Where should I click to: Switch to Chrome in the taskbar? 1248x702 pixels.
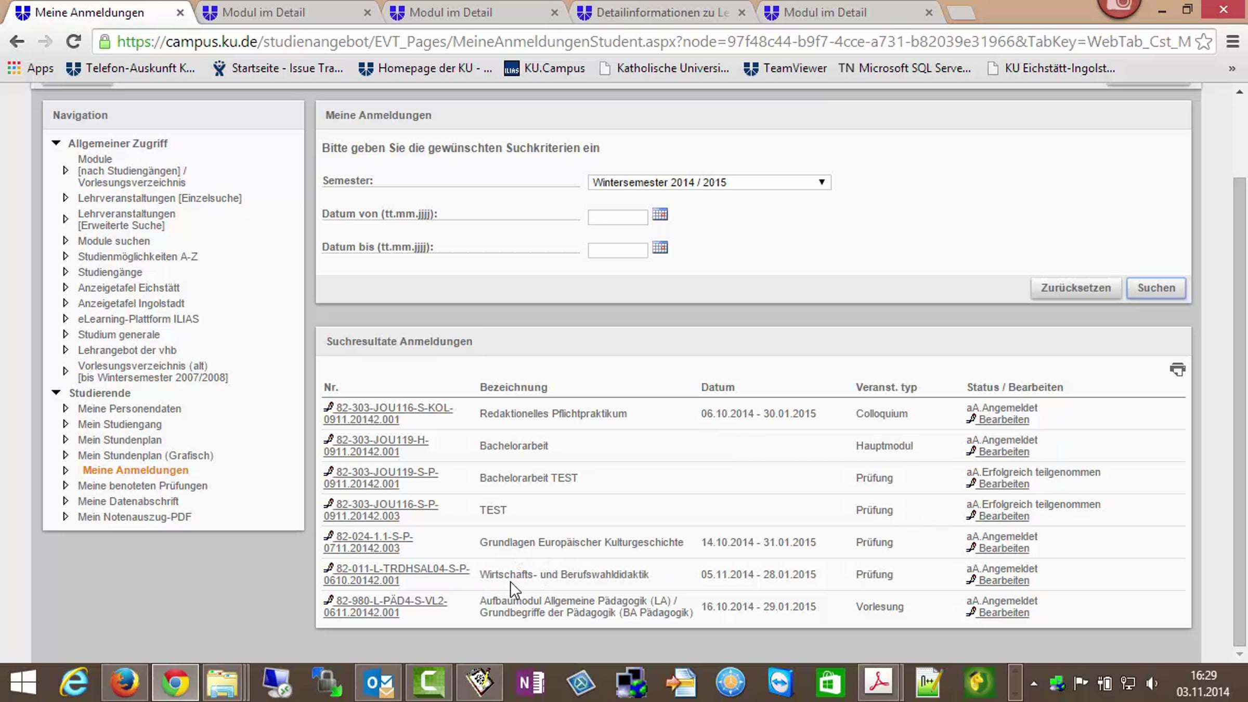tap(175, 682)
